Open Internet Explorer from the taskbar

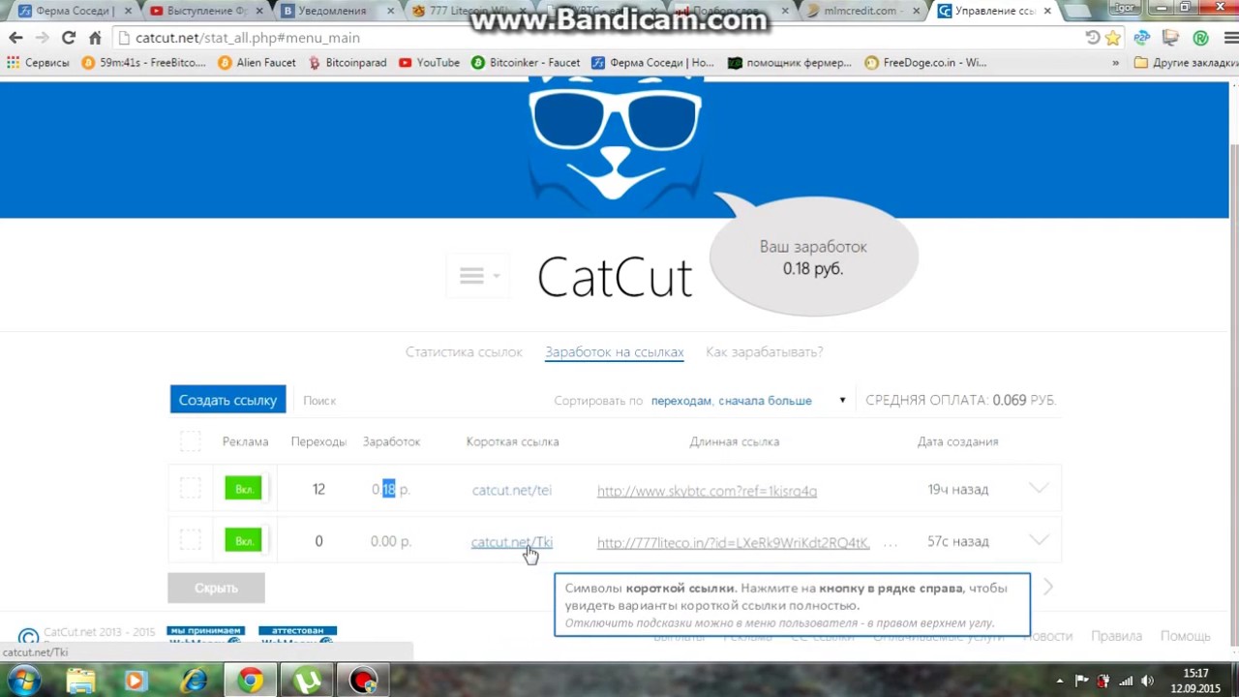[194, 681]
